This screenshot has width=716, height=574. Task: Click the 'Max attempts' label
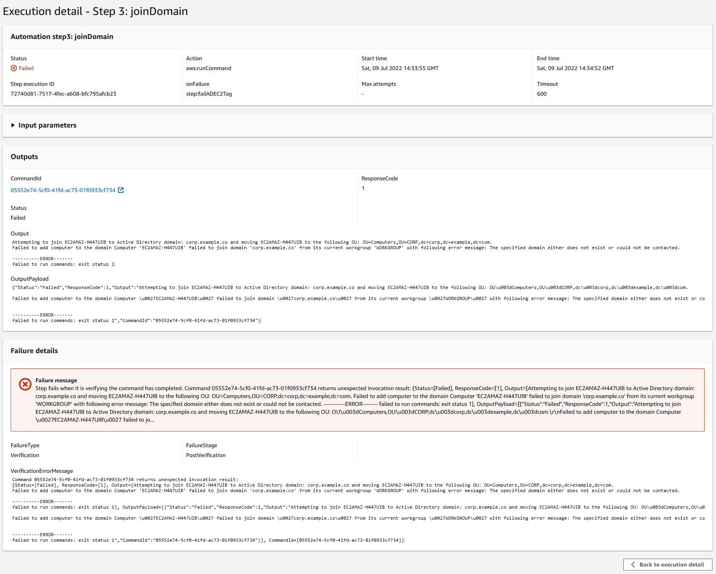pyautogui.click(x=379, y=84)
